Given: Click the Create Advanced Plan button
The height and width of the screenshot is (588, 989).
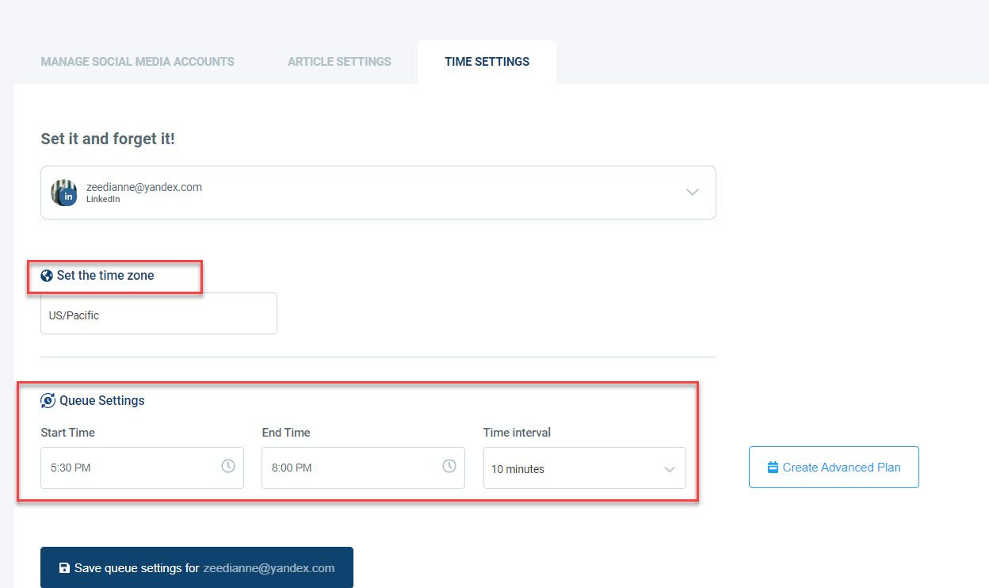Looking at the screenshot, I should (x=834, y=467).
